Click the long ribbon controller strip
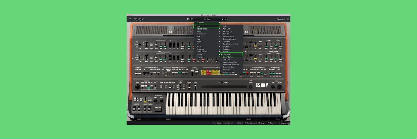Viewport: 417px width, 139px height. (223, 87)
